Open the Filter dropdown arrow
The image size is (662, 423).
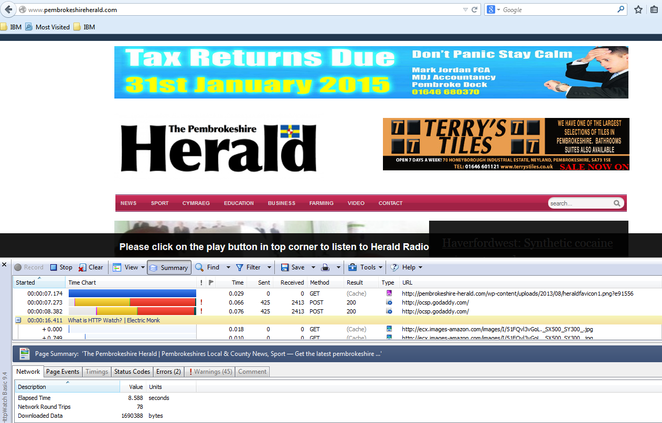269,267
